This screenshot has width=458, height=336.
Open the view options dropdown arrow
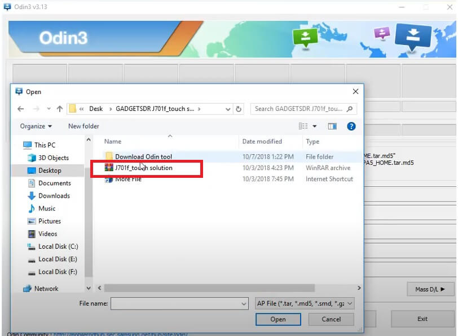coord(315,126)
